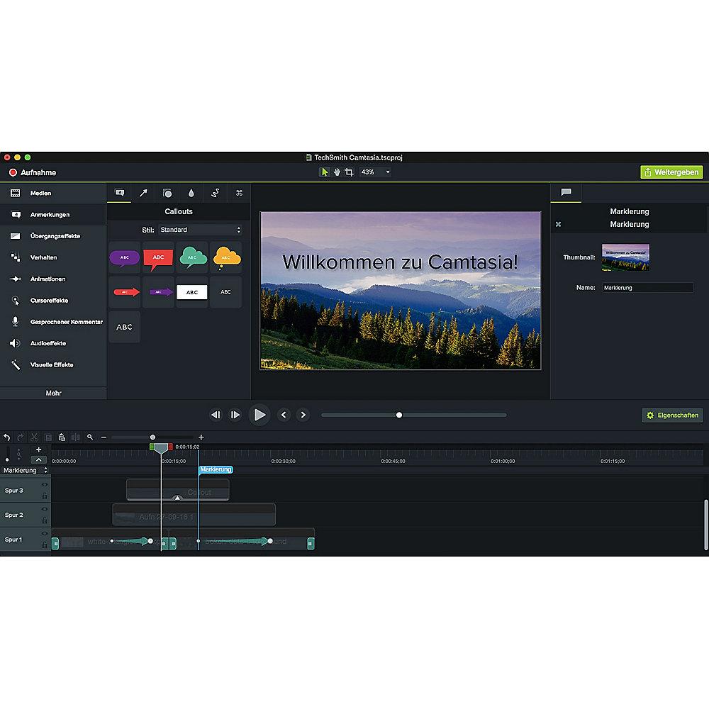Click the scissors cut icon in timeline toolbar
The height and width of the screenshot is (709, 709).
[x=34, y=437]
